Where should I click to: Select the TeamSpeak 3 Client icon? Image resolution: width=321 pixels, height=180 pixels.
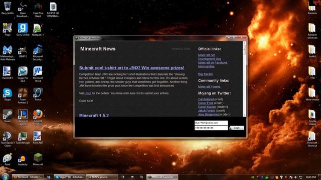pyautogui.click(x=8, y=139)
